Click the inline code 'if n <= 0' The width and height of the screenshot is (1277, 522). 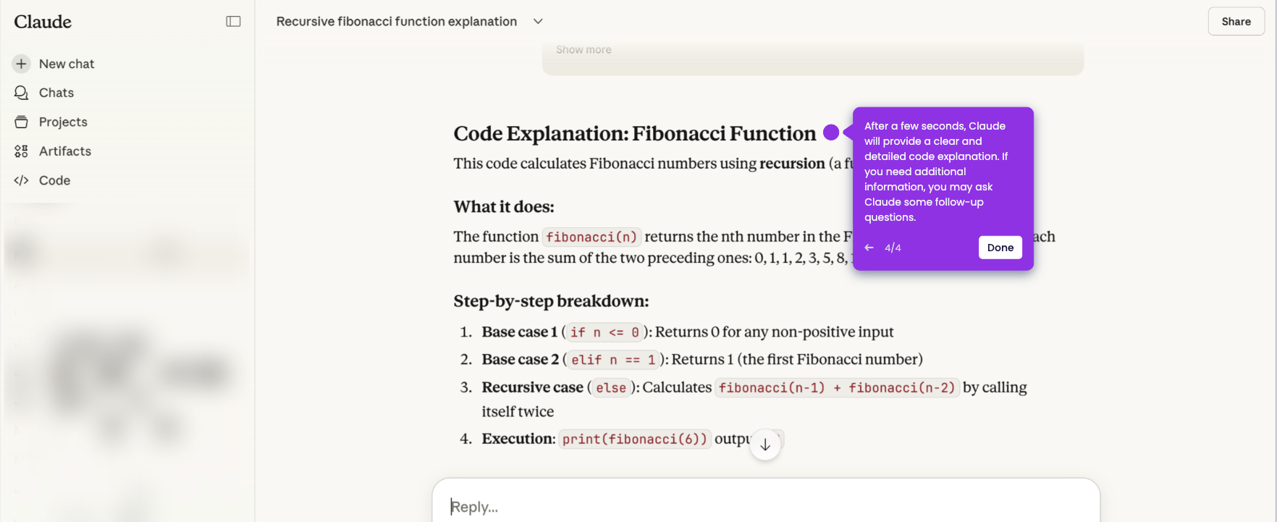pos(604,332)
